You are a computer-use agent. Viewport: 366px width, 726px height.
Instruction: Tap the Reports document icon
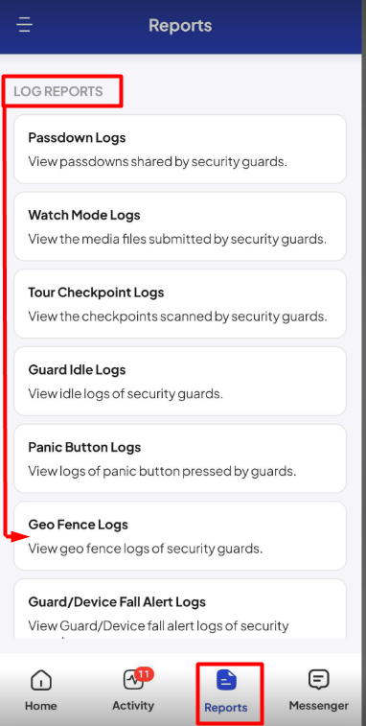coord(226,681)
